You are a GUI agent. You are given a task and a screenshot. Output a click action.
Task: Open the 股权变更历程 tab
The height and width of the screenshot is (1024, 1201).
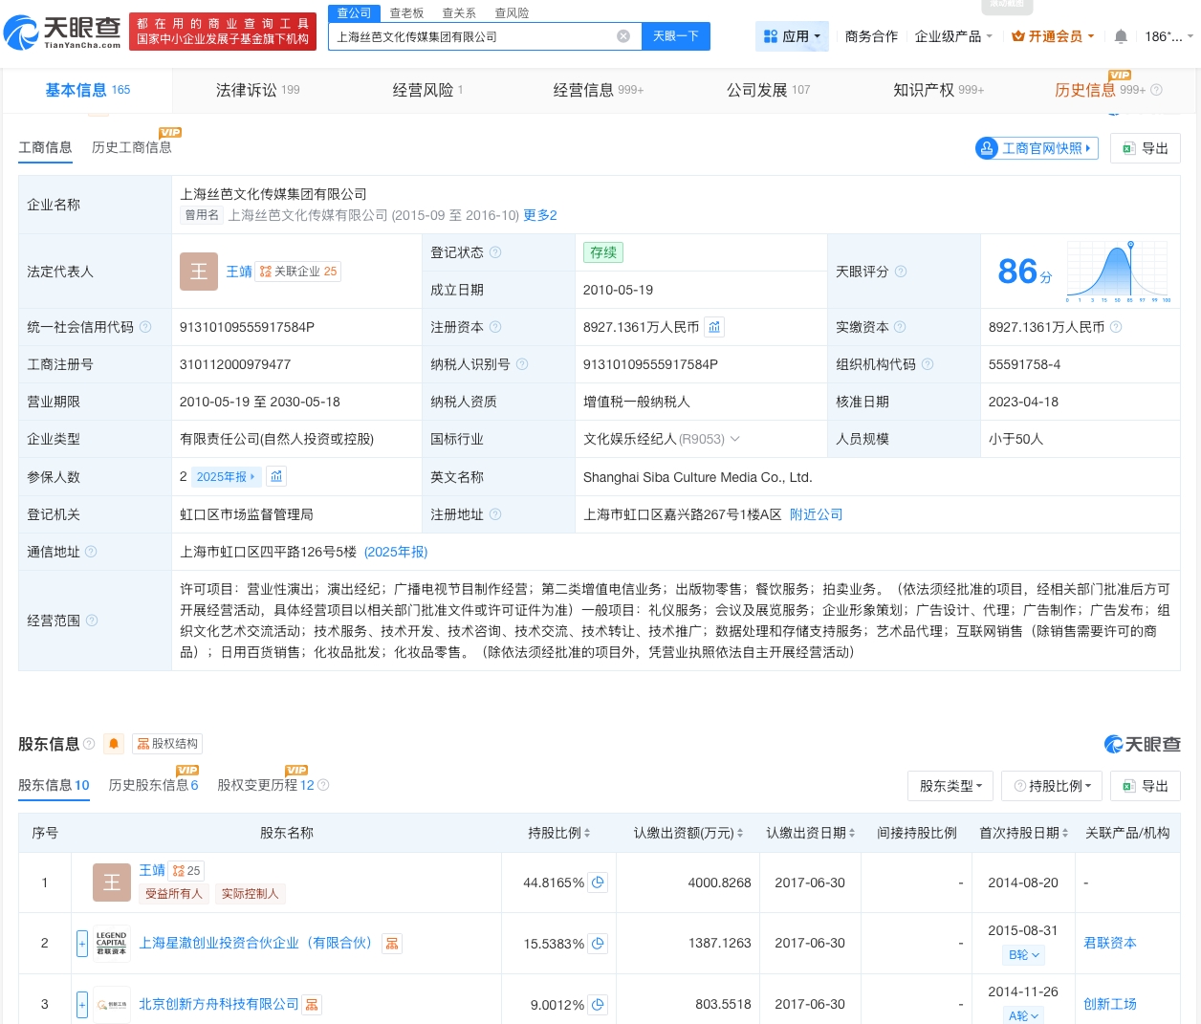pyautogui.click(x=265, y=785)
